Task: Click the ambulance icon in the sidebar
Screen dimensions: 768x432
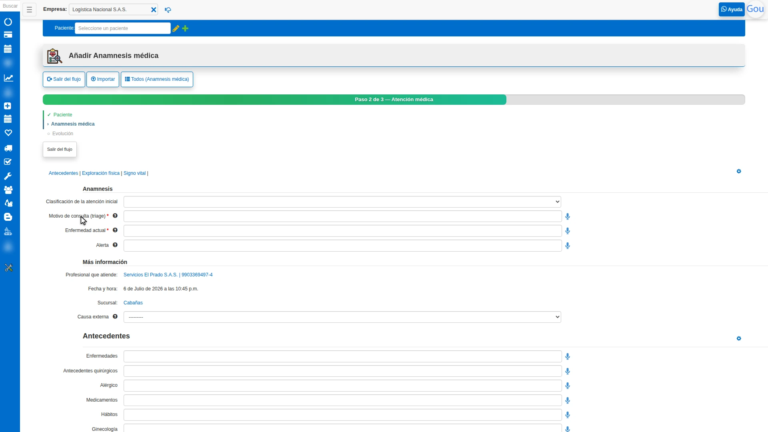Action: coord(8,148)
